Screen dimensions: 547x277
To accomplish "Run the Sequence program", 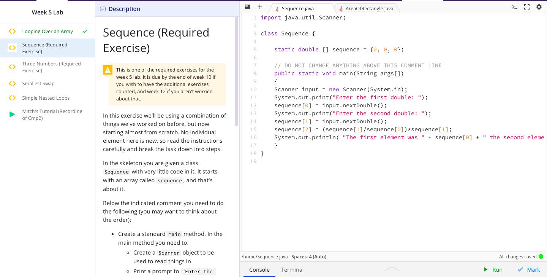I will [x=493, y=269].
